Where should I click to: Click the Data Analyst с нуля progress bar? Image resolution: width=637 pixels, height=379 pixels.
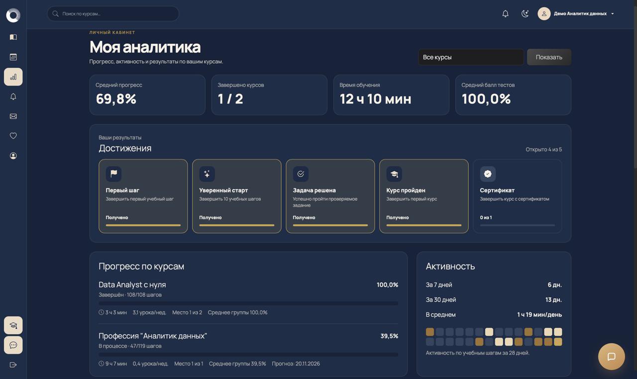(x=248, y=303)
